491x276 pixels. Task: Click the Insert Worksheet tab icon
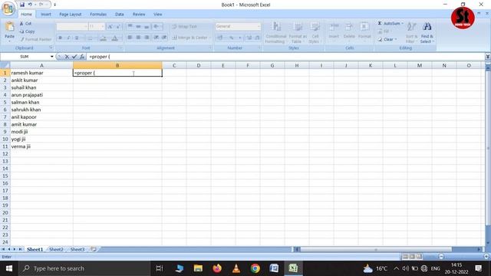(x=94, y=249)
